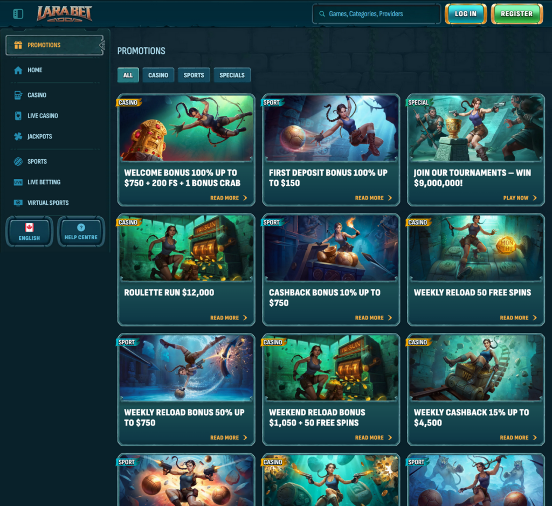Click Weekly Reload 50 Free Spins title

(x=472, y=293)
